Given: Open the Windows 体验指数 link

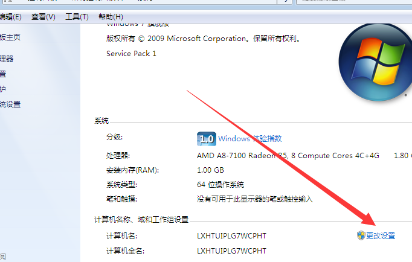Looking at the screenshot, I should pos(249,138).
